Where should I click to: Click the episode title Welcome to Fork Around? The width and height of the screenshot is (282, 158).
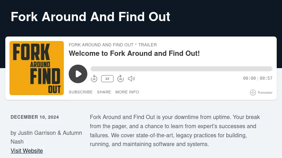[x=134, y=53]
